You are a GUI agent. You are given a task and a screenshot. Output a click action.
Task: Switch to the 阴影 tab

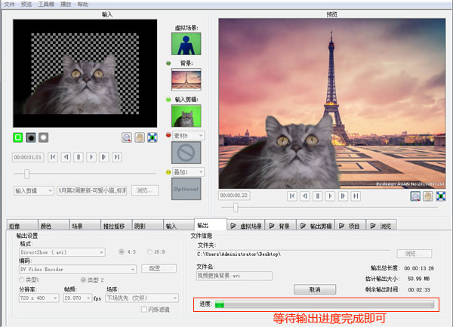tap(148, 226)
